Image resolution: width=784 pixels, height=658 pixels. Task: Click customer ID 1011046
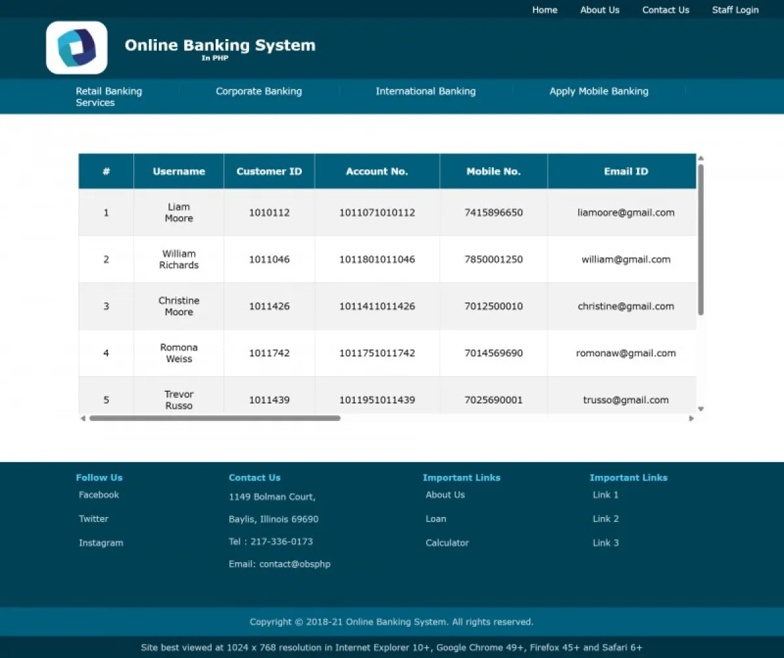(x=269, y=260)
